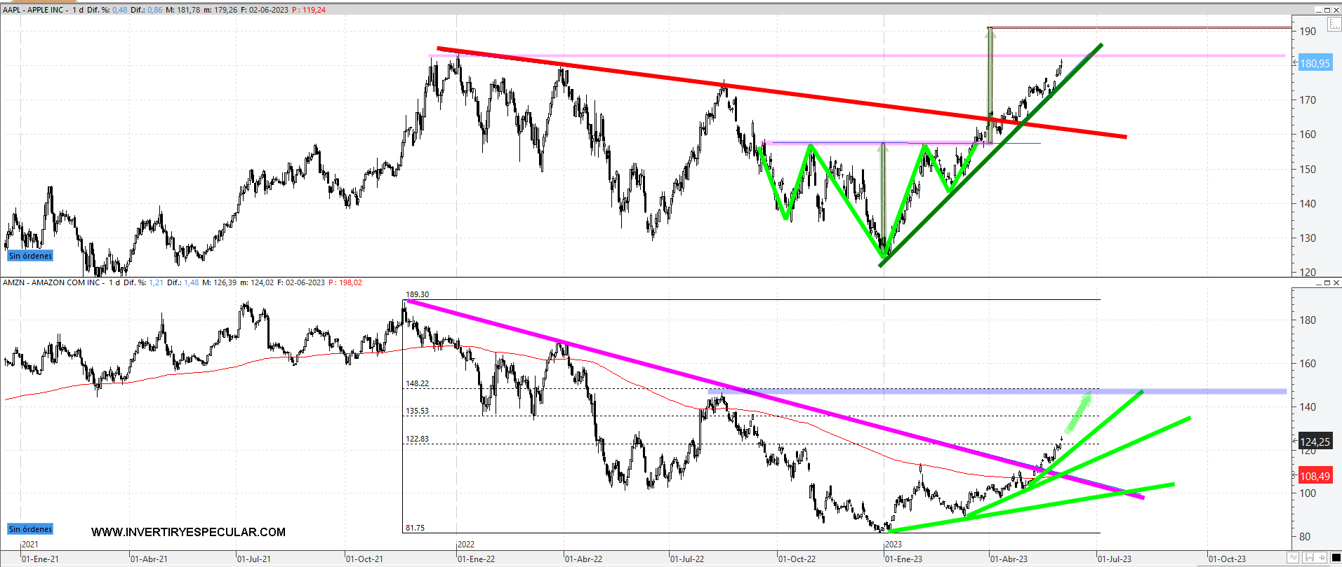Image resolution: width=1342 pixels, height=567 pixels.
Task: Click the AMZN - AMAZON COM INC chart title
Action: (x=52, y=282)
